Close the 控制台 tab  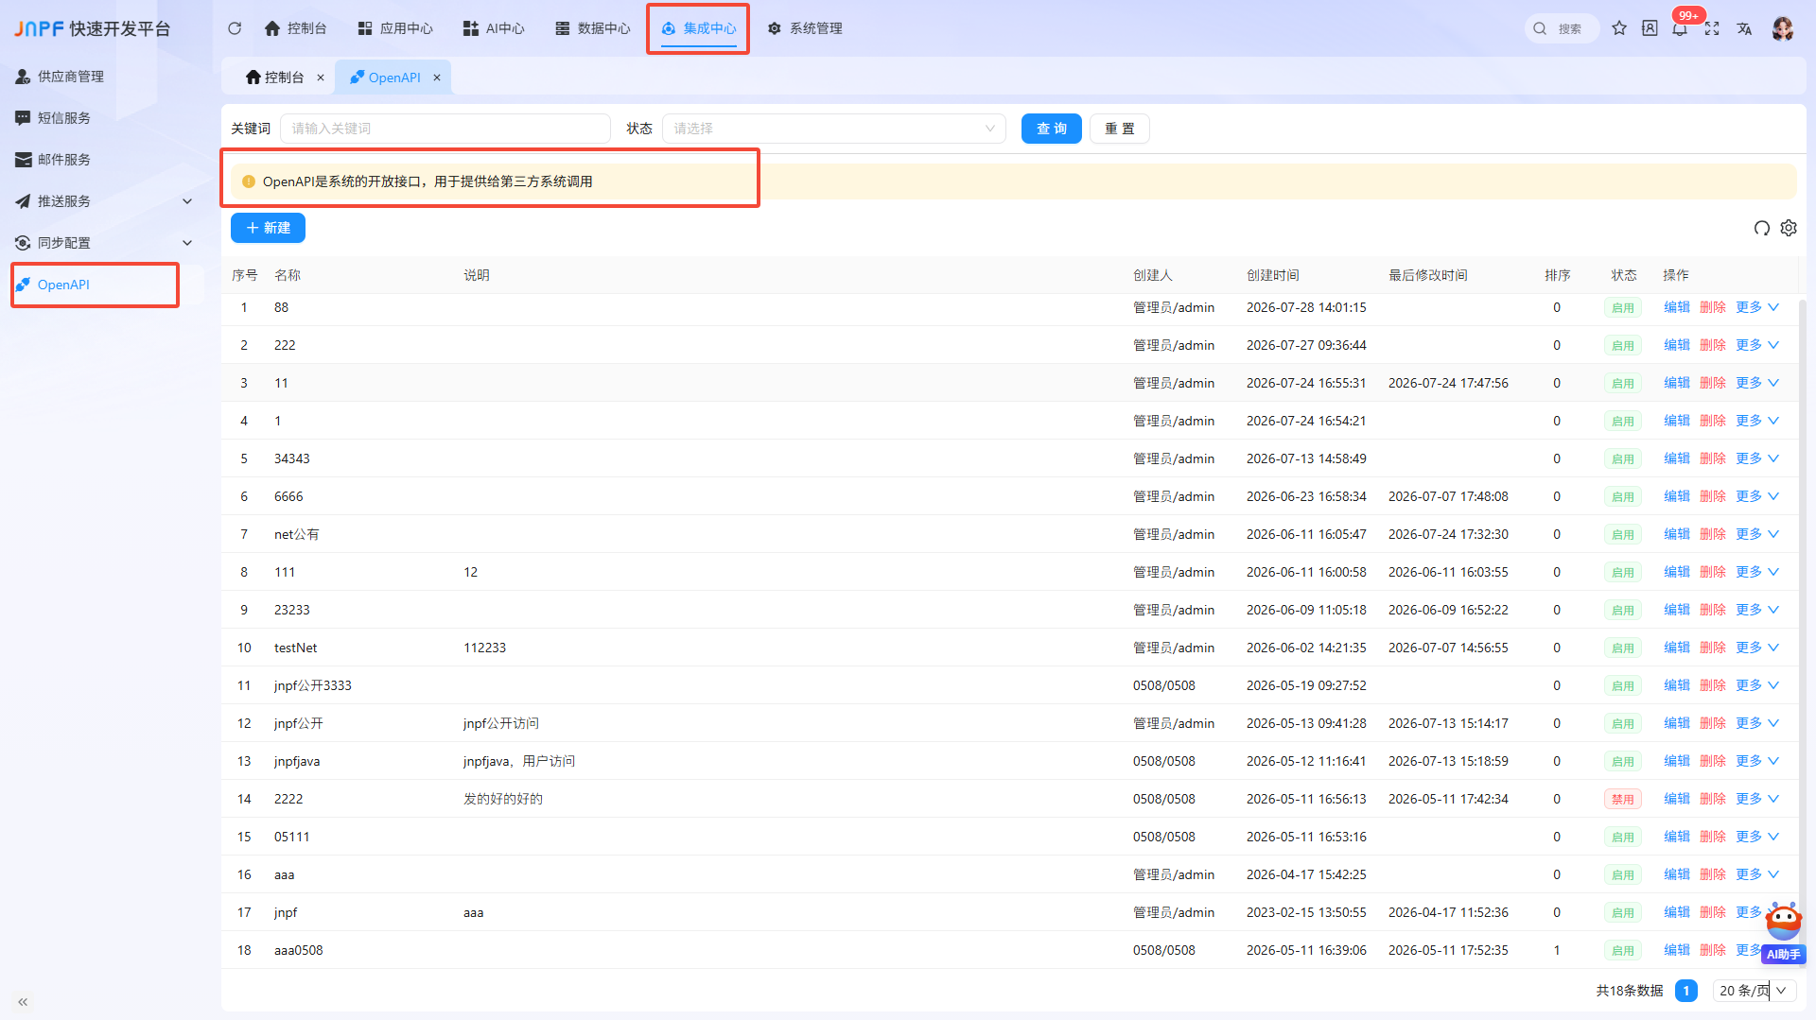321,78
